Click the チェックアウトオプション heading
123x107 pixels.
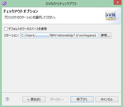[x=20, y=11]
